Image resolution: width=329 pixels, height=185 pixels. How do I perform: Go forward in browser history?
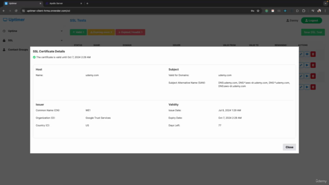pos(10,11)
